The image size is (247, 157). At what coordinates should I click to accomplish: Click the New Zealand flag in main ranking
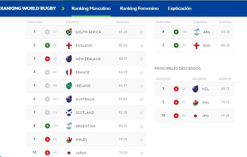tap(69, 59)
